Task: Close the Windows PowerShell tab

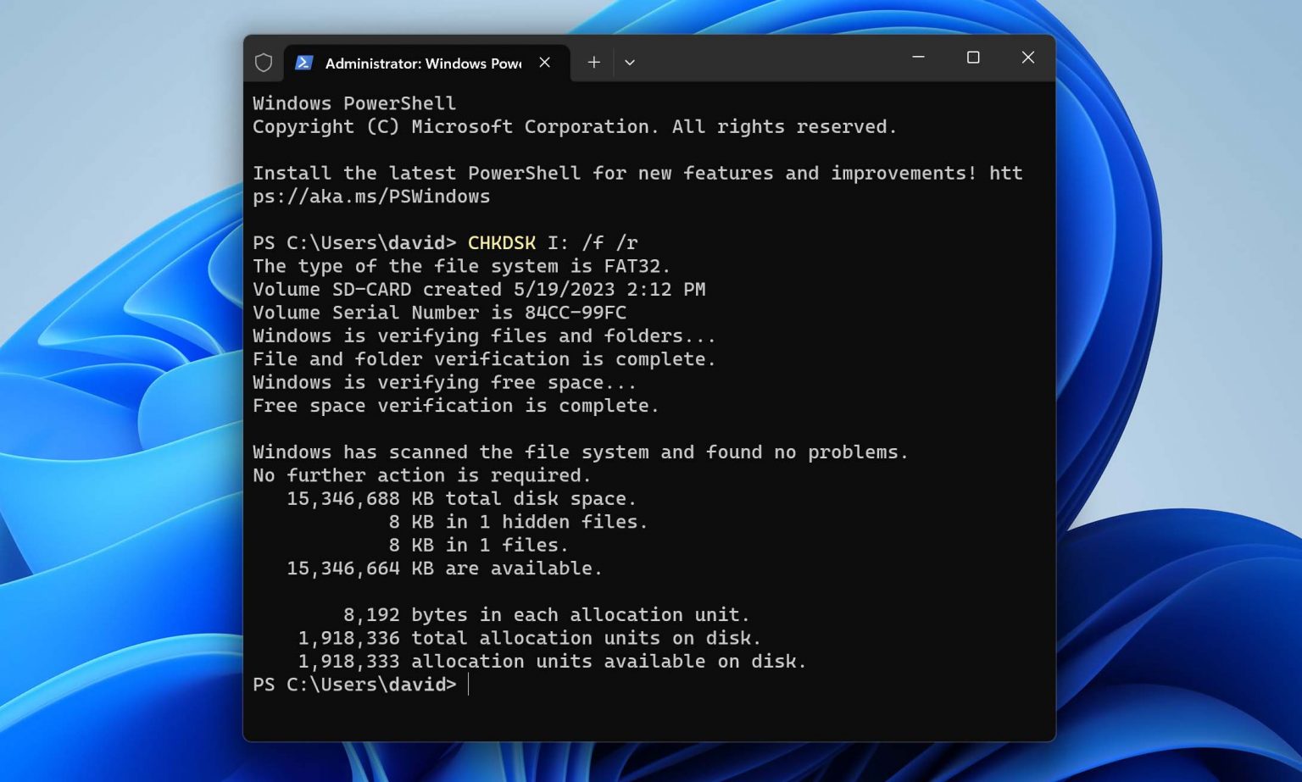Action: click(x=545, y=63)
